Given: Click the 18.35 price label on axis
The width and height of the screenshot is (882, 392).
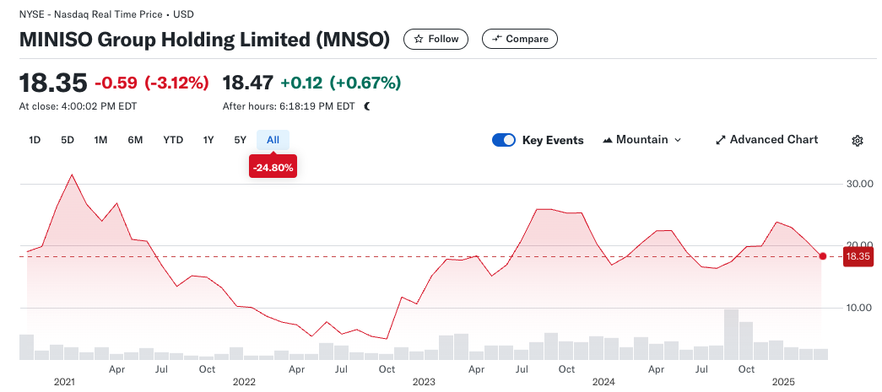Looking at the screenshot, I should 858,256.
